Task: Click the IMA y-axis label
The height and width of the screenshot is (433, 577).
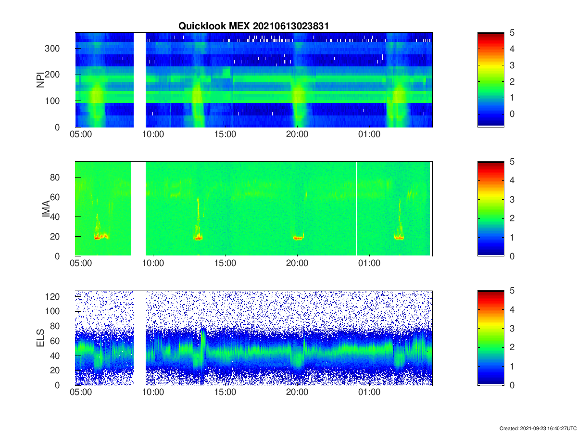Action: pos(47,209)
